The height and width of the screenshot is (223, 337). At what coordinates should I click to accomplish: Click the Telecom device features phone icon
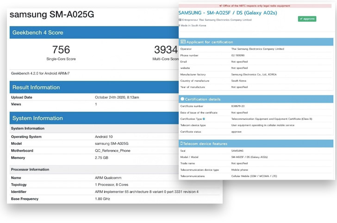182,144
